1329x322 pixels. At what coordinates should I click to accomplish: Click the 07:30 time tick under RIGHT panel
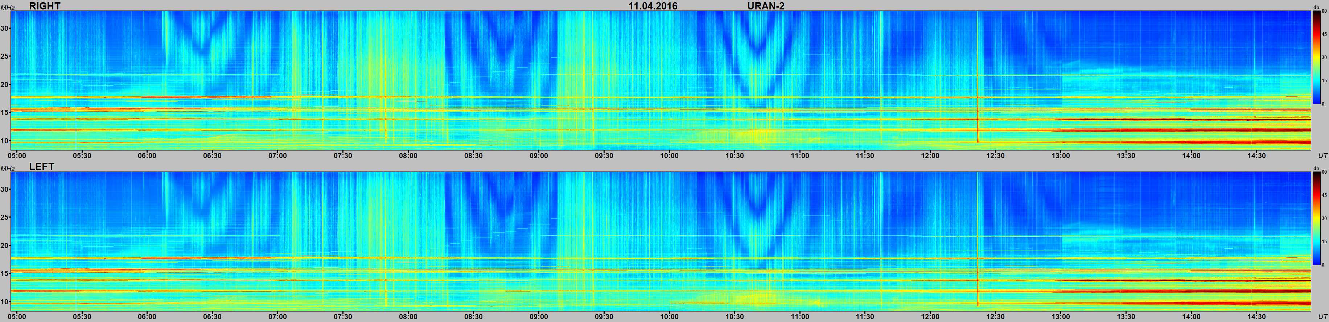pos(342,155)
